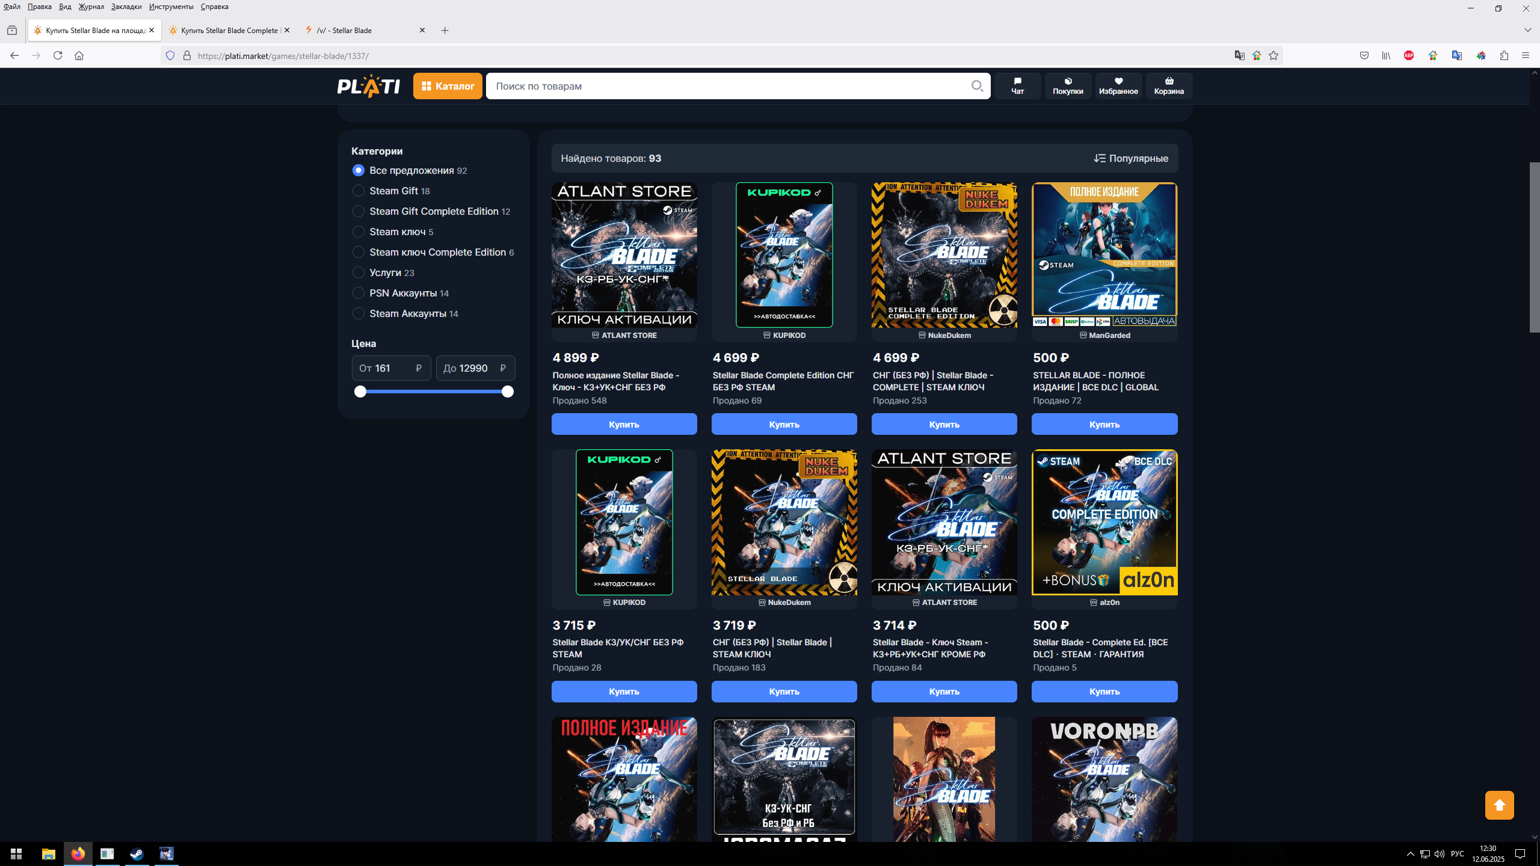This screenshot has height=866, width=1540.
Task: Open Покупки purchases icon
Action: click(x=1068, y=86)
